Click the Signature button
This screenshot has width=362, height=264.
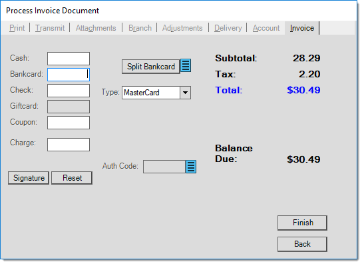[29, 178]
